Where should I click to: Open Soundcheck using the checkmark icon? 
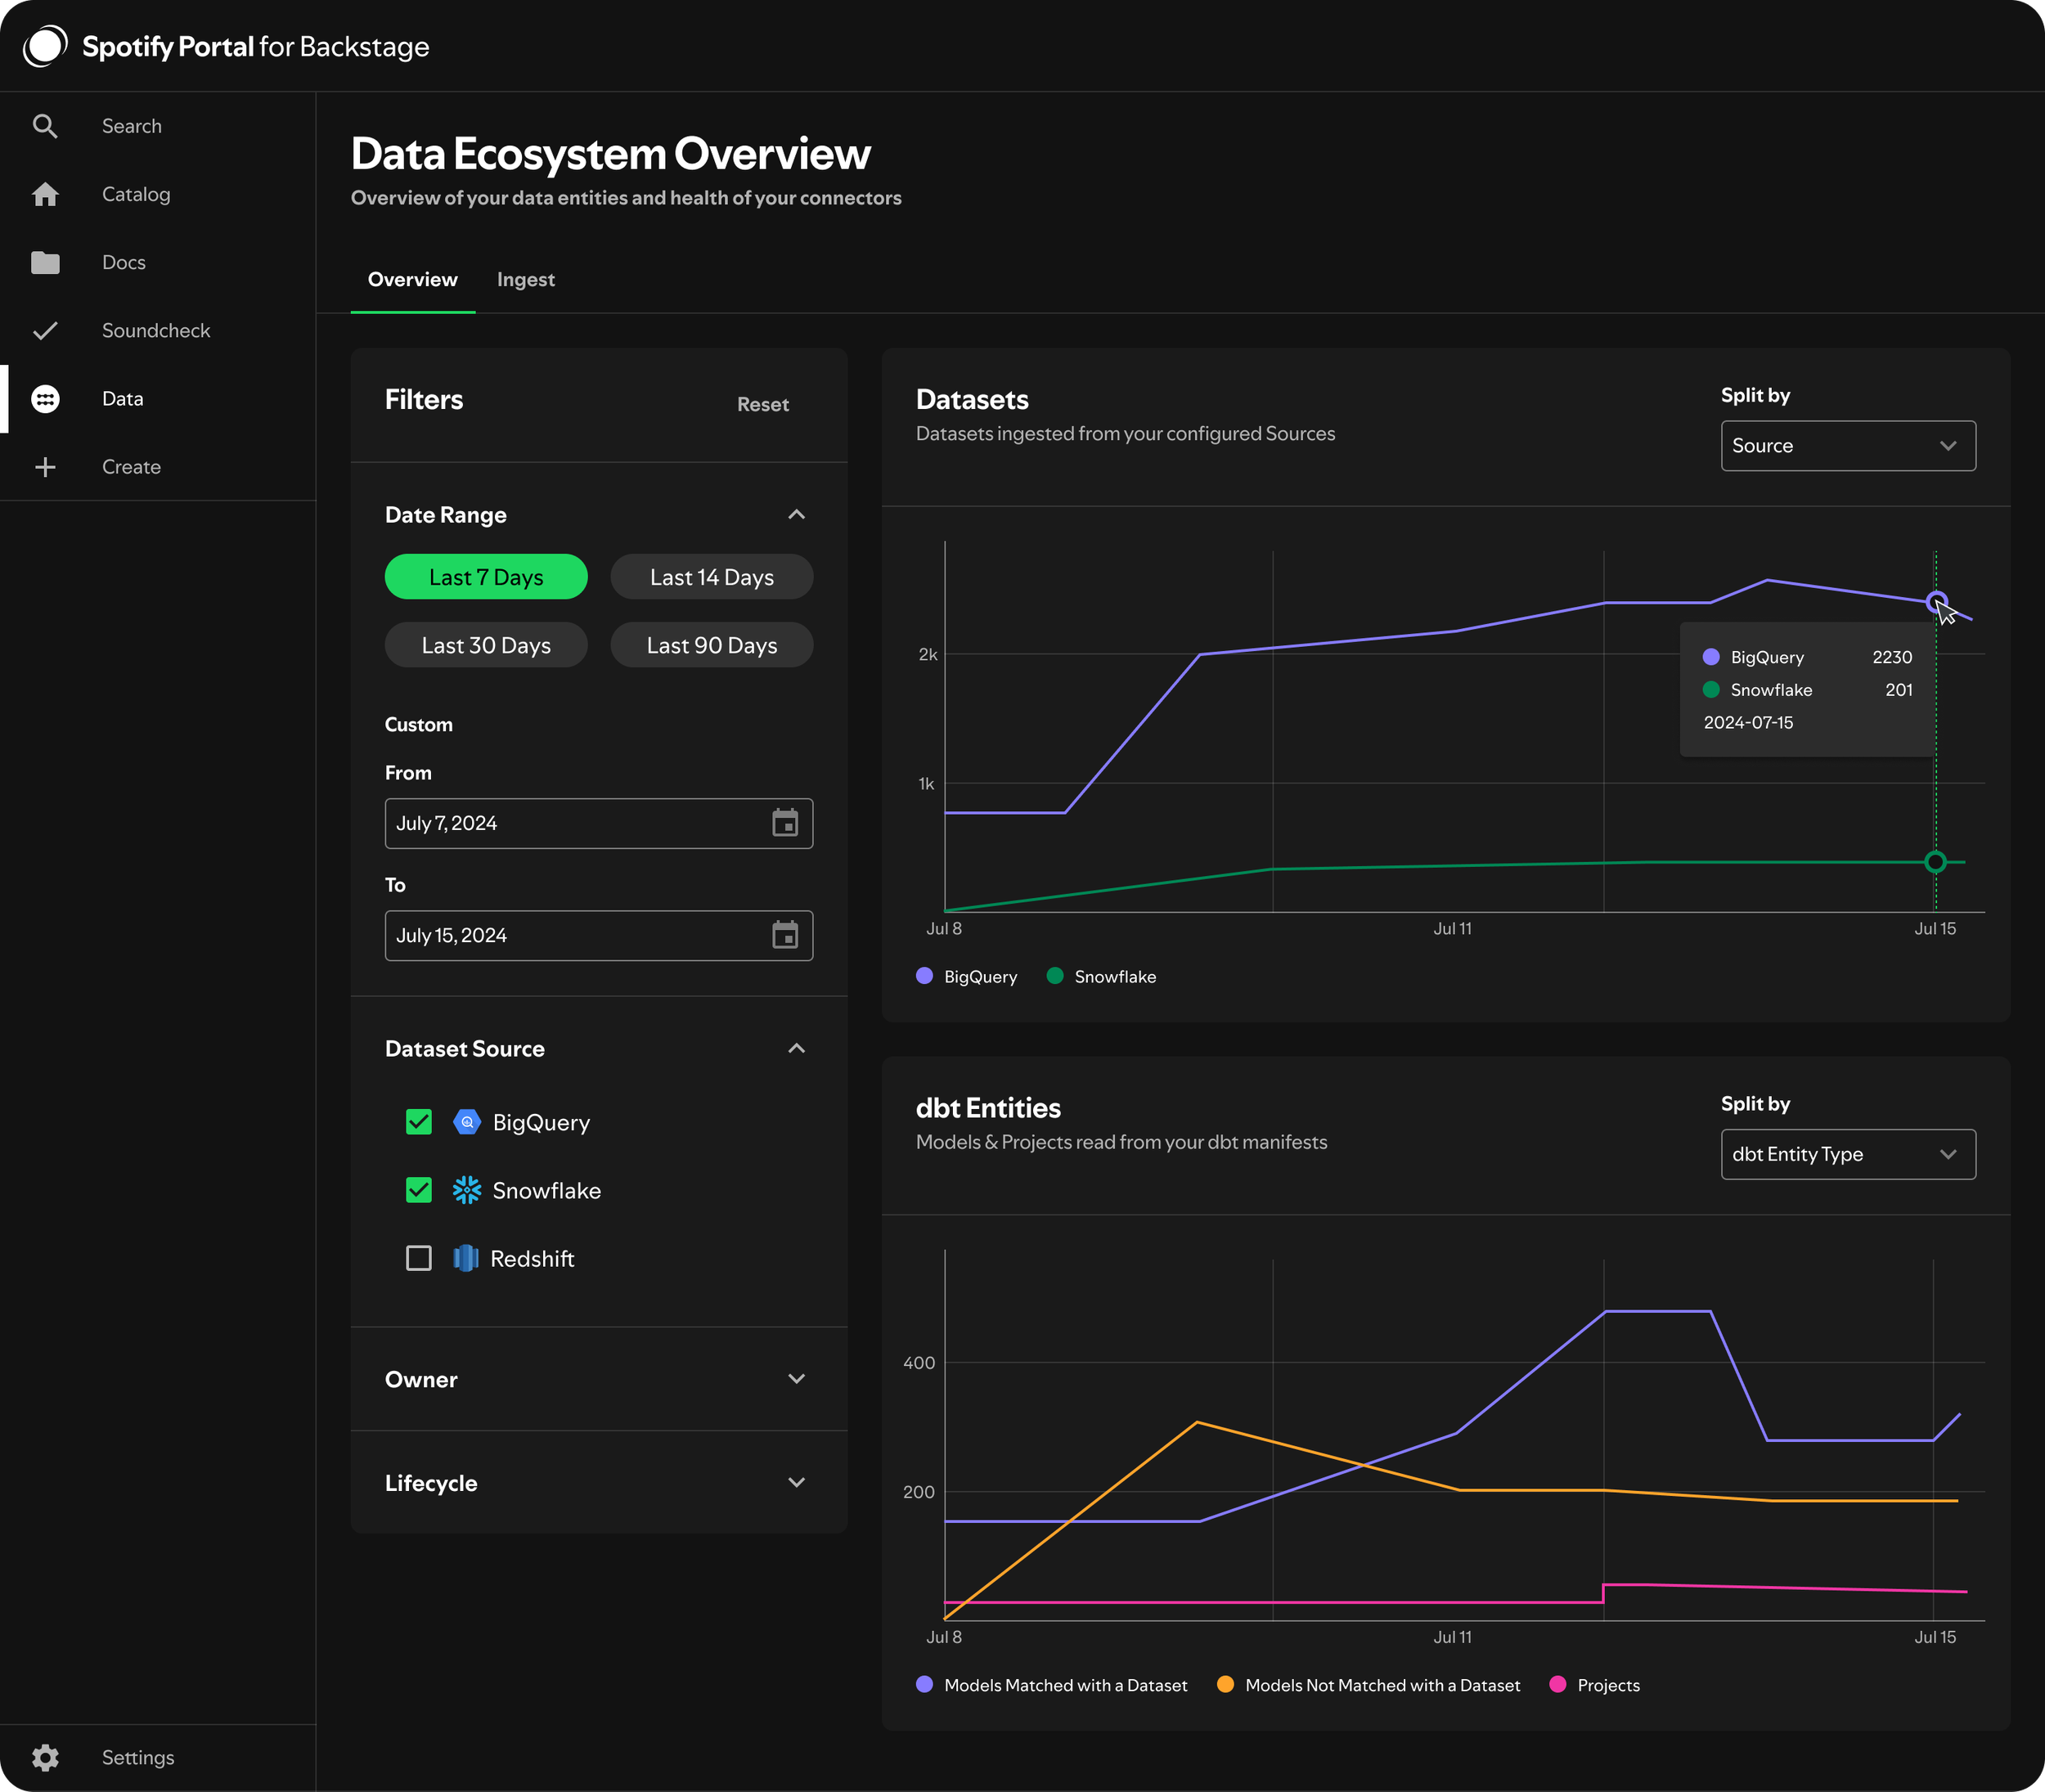[45, 330]
